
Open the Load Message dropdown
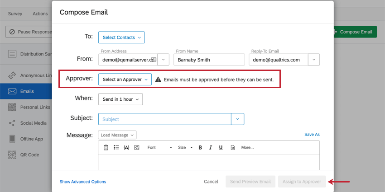tap(117, 135)
